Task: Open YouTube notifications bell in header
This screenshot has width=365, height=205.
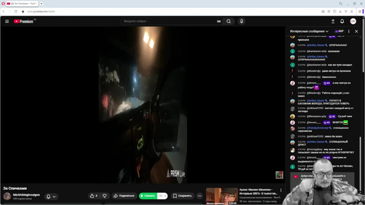Action: tap(342, 21)
